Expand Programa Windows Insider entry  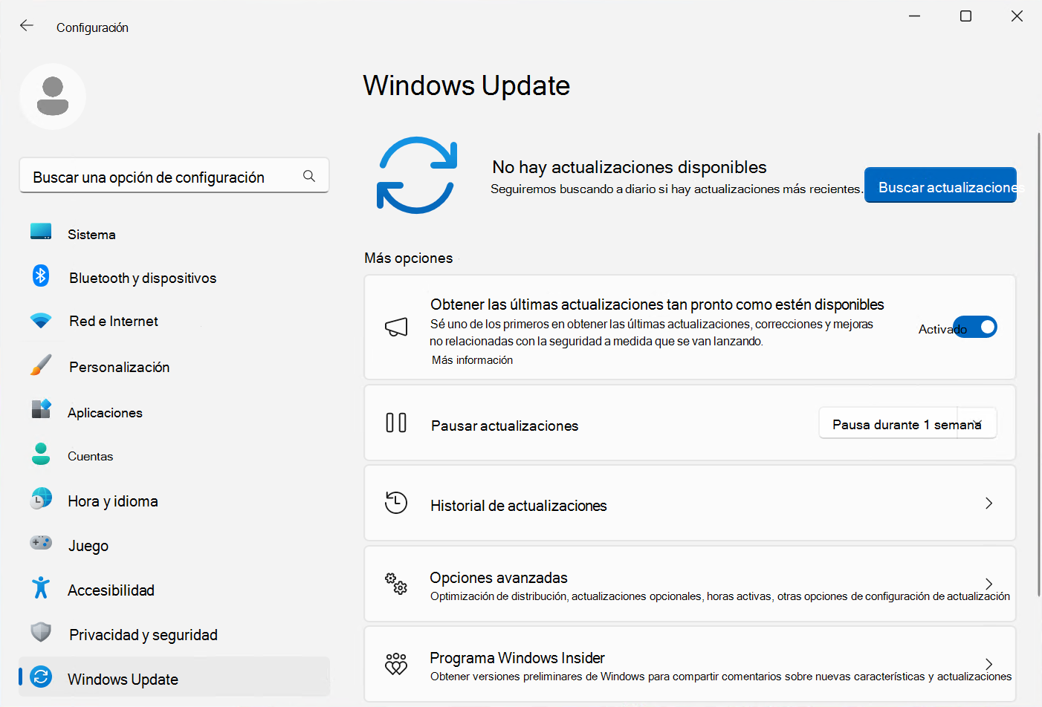pyautogui.click(x=988, y=664)
